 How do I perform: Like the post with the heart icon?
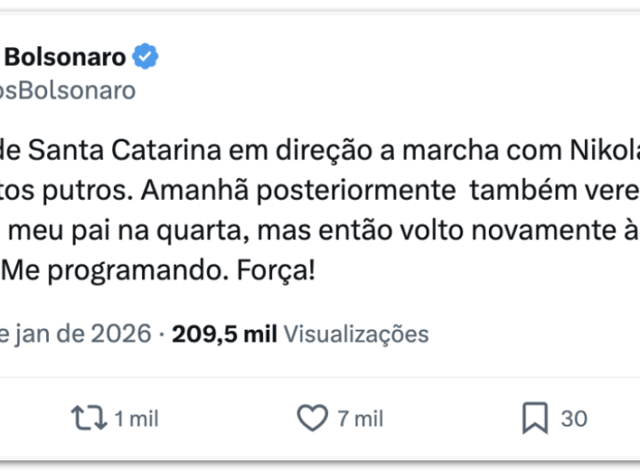pos(312,418)
